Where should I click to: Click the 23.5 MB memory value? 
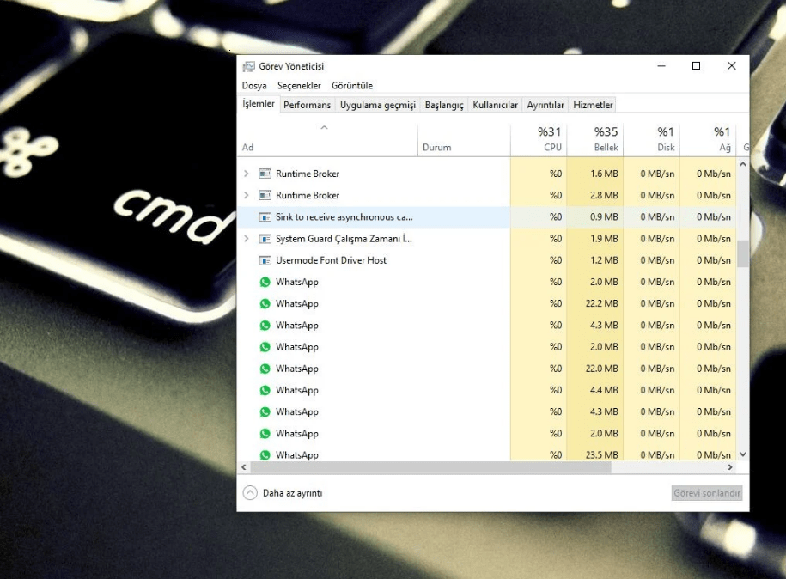[601, 455]
